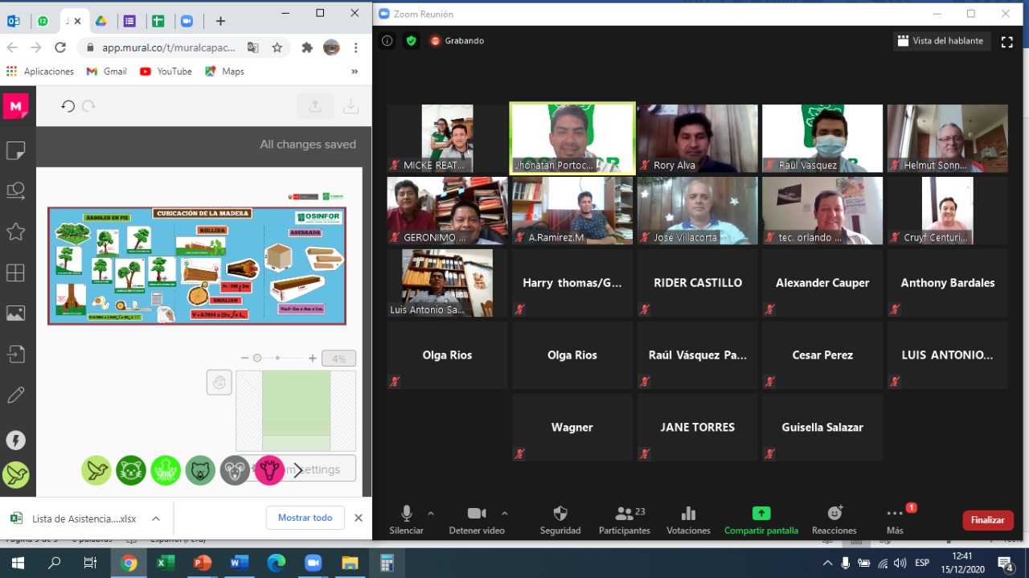Open the Mural logo home menu
Image resolution: width=1029 pixels, height=578 pixels.
click(x=15, y=105)
